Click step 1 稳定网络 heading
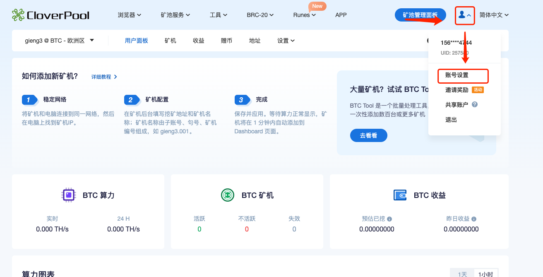This screenshot has height=277, width=543. point(55,99)
